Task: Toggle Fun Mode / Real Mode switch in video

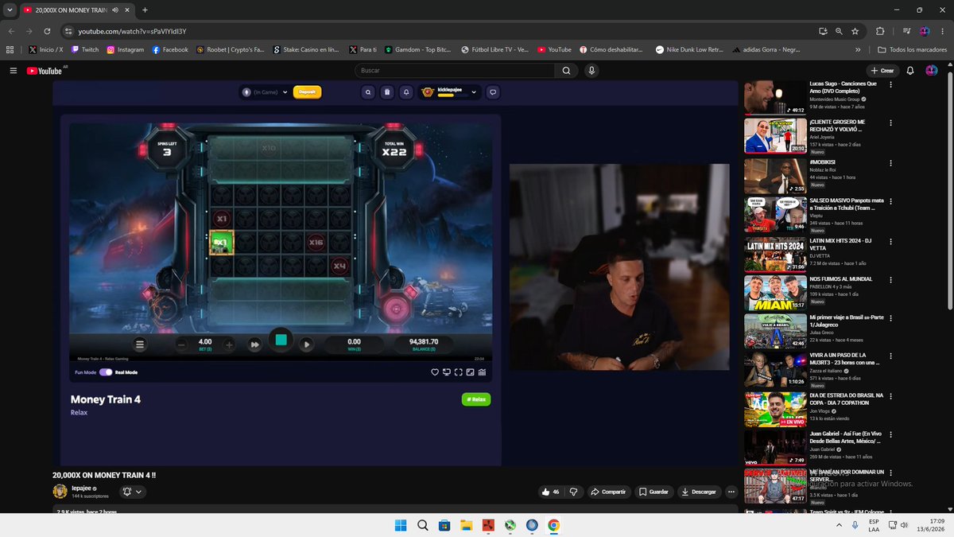Action: click(106, 372)
